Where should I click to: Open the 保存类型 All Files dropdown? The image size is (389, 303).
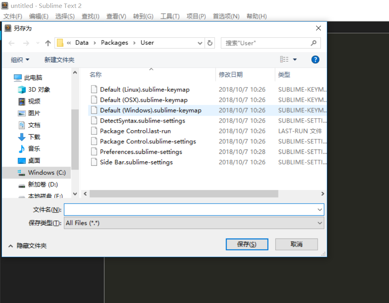(194, 223)
